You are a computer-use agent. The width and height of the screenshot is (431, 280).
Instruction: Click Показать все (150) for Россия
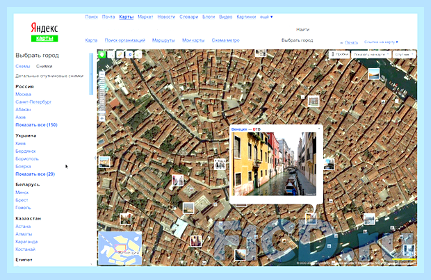(x=36, y=125)
